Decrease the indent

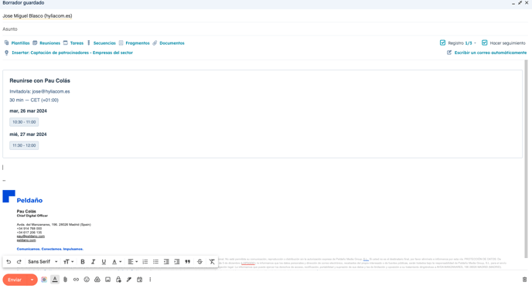pos(166,261)
